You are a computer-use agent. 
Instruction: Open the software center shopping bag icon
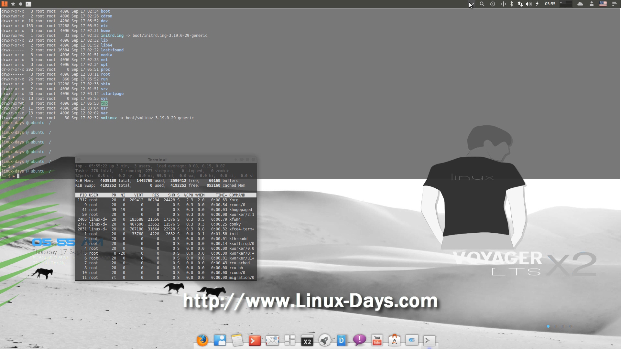394,340
